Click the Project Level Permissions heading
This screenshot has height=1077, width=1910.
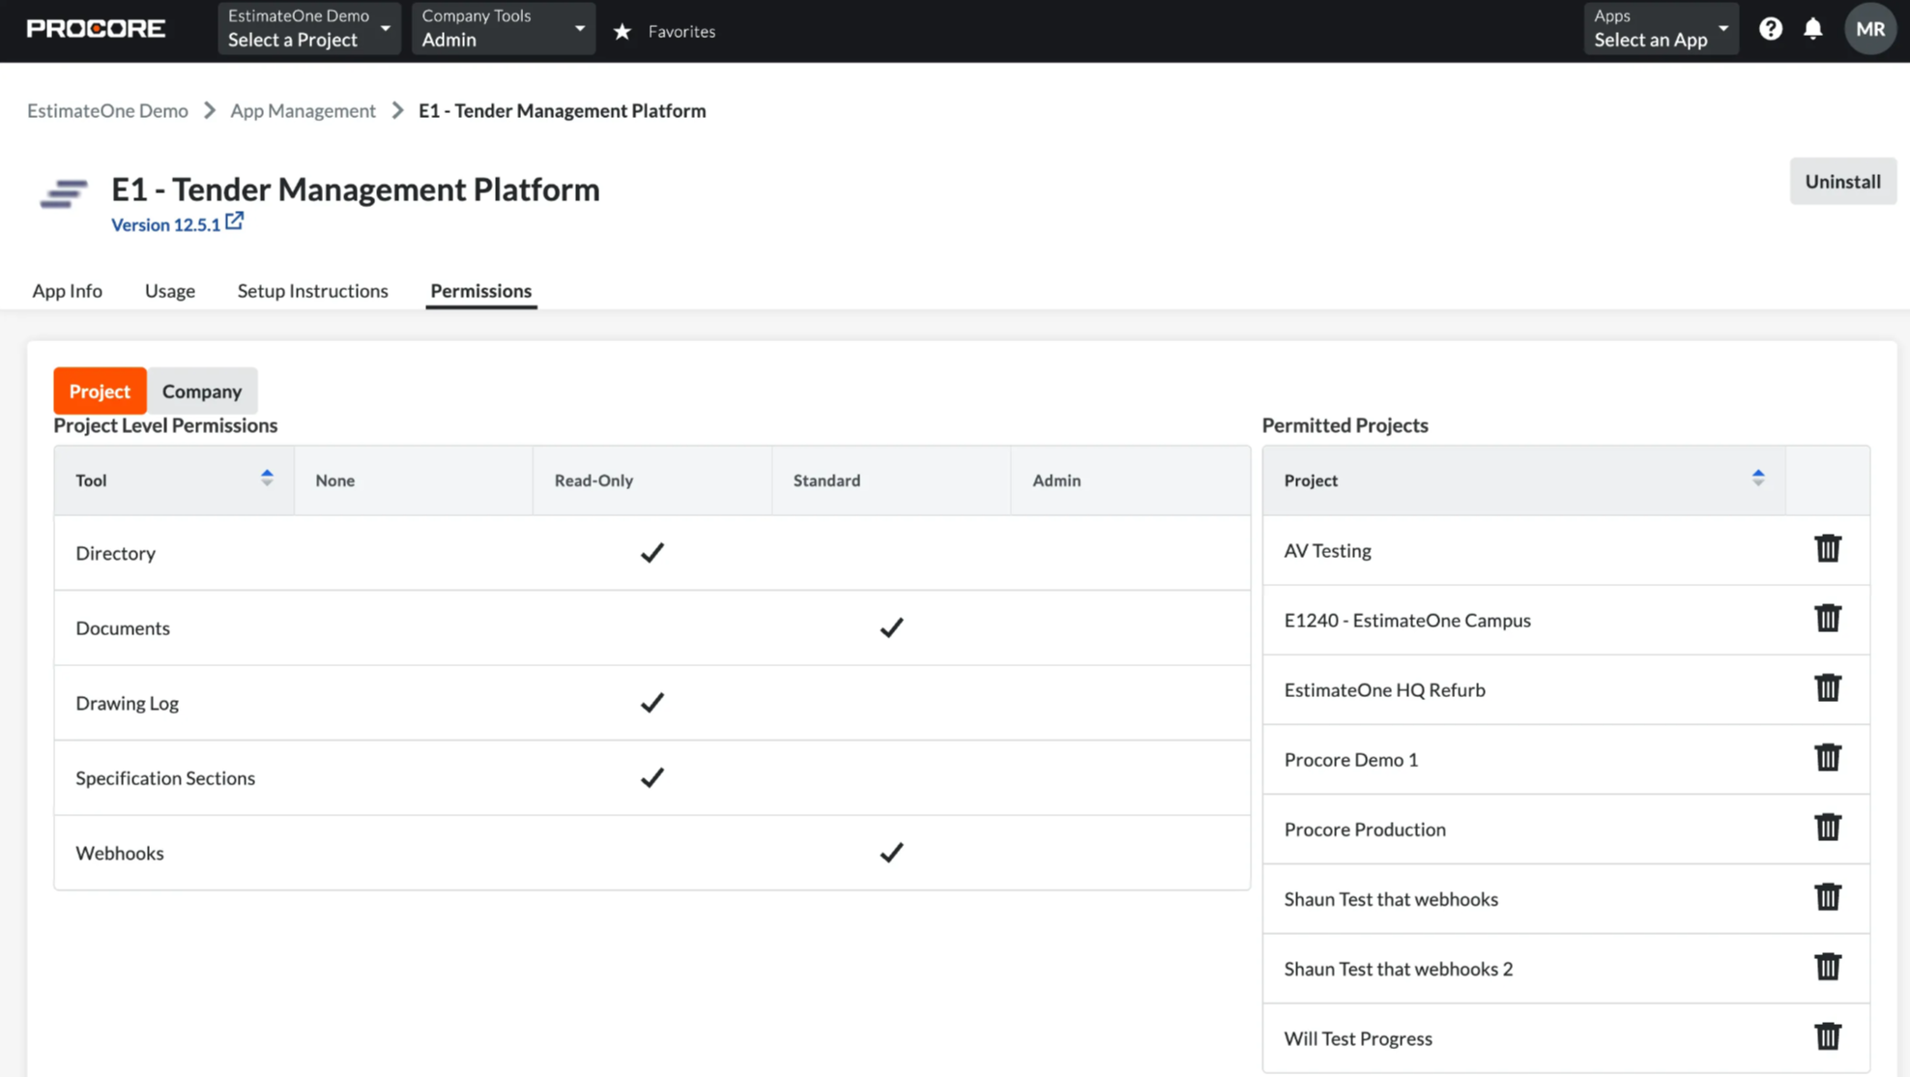tap(165, 425)
